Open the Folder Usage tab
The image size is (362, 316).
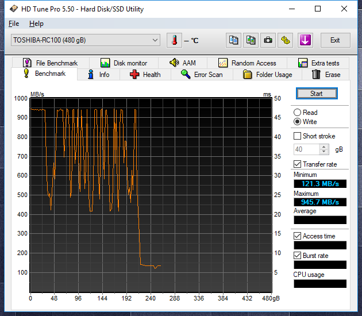coord(267,75)
